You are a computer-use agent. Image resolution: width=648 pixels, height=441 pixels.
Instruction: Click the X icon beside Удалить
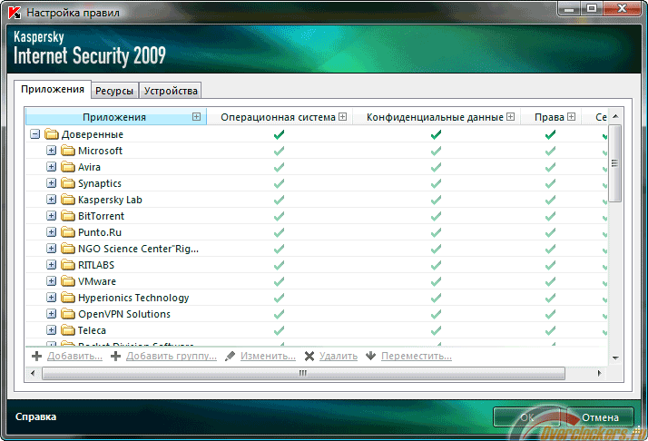pyautogui.click(x=309, y=356)
